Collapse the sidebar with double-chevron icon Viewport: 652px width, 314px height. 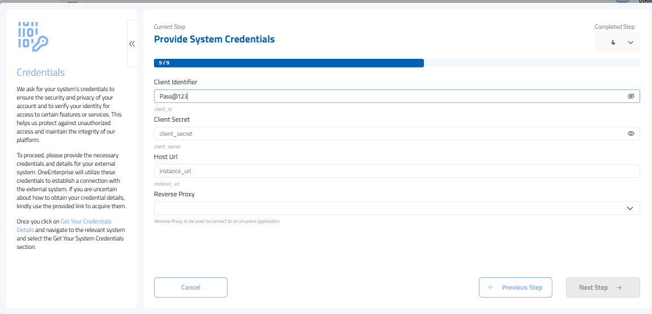tap(132, 44)
